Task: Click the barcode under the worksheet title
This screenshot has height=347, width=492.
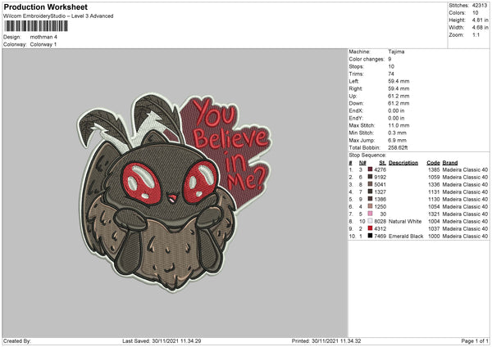Action: [36, 26]
